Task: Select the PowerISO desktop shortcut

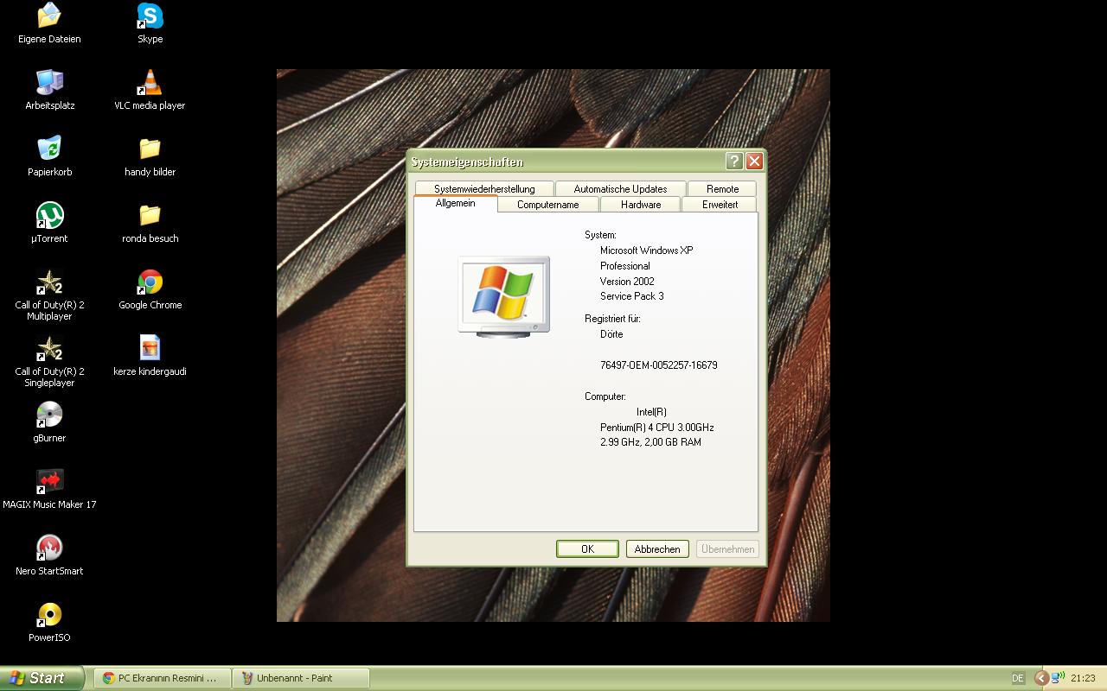Action: point(49,622)
